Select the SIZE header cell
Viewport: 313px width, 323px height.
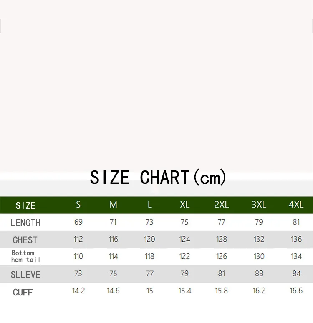click(25, 205)
